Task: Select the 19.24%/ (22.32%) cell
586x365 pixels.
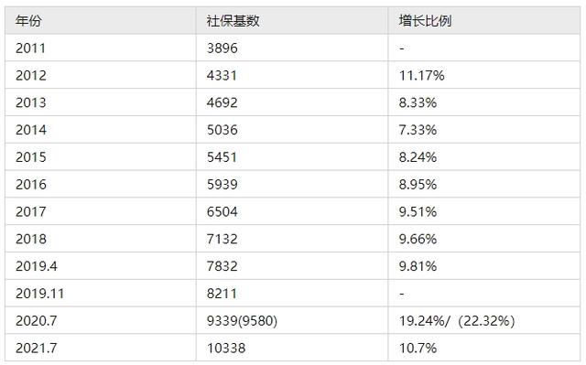Action: pyautogui.click(x=484, y=320)
